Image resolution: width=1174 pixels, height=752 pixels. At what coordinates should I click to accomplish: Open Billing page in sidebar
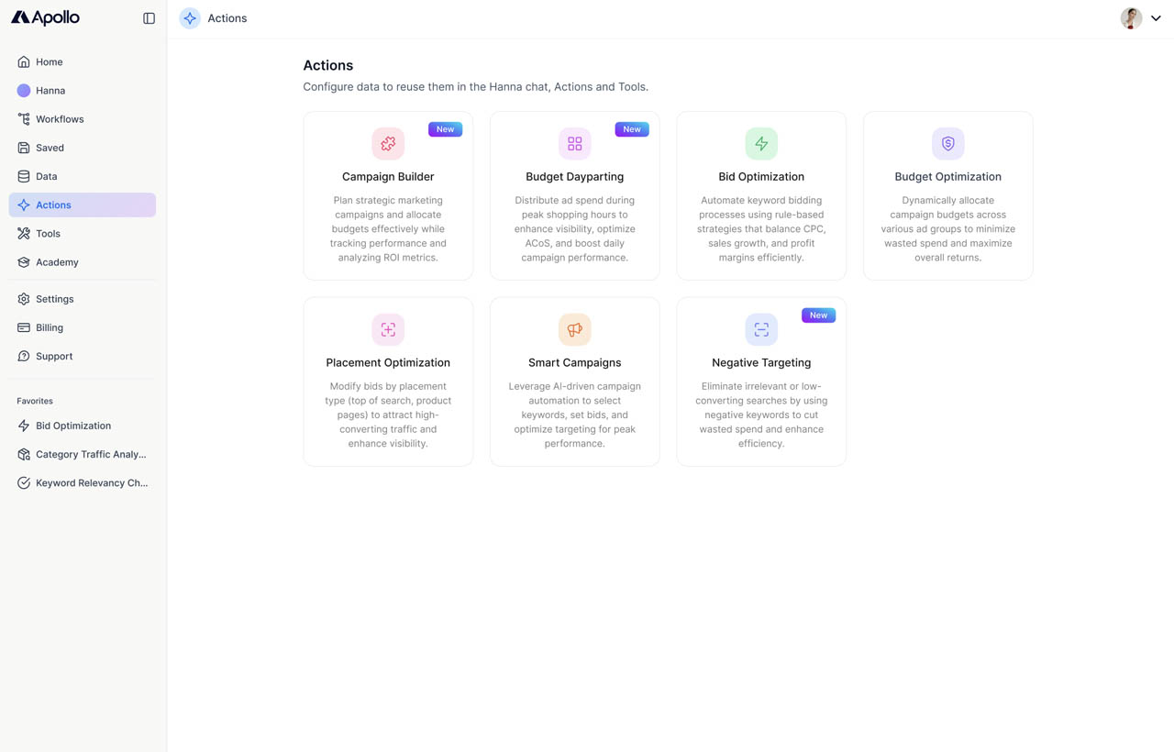coord(49,327)
